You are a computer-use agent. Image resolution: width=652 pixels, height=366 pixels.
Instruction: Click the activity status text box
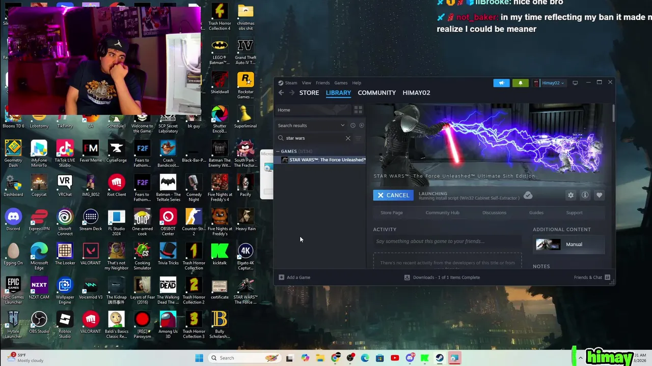click(x=447, y=241)
